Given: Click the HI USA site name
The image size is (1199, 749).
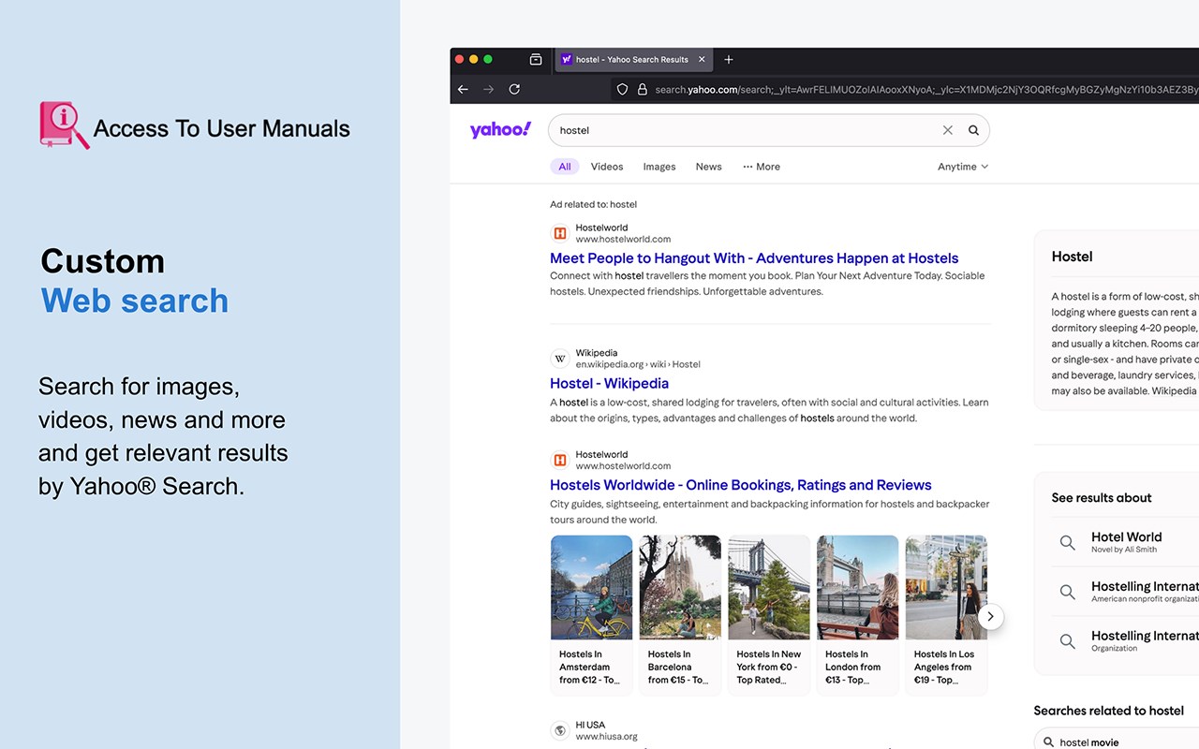Looking at the screenshot, I should [x=590, y=725].
